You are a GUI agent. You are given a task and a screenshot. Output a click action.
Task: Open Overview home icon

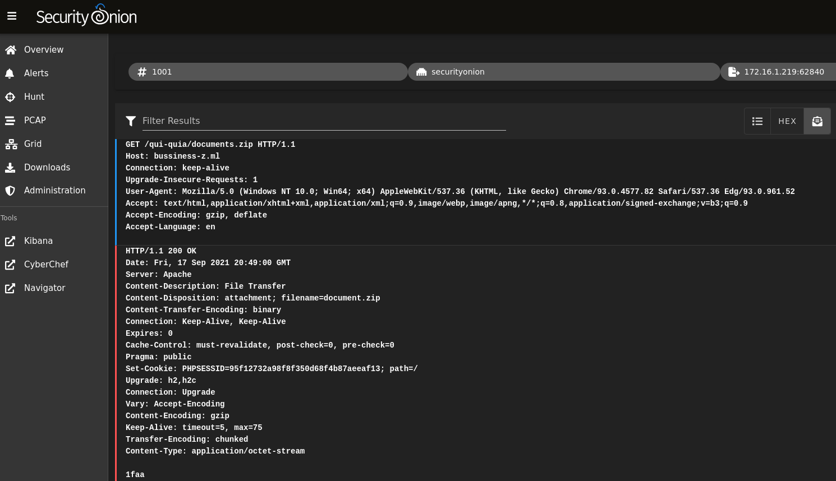tap(10, 50)
